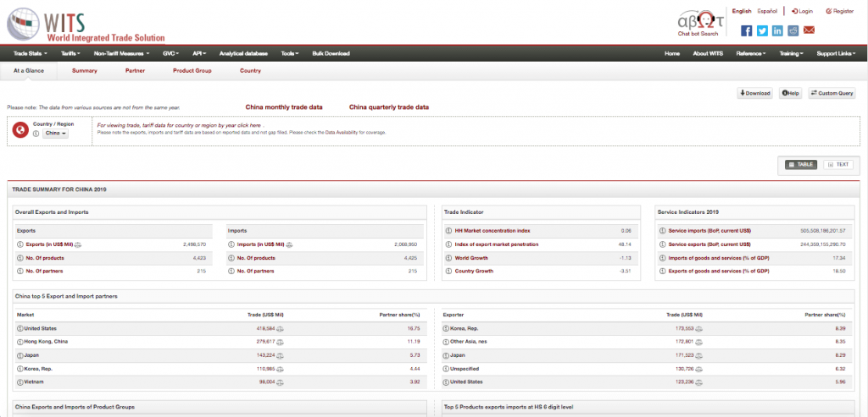Viewport: 868px width, 417px height.
Task: Expand the Training menu
Action: pyautogui.click(x=792, y=53)
